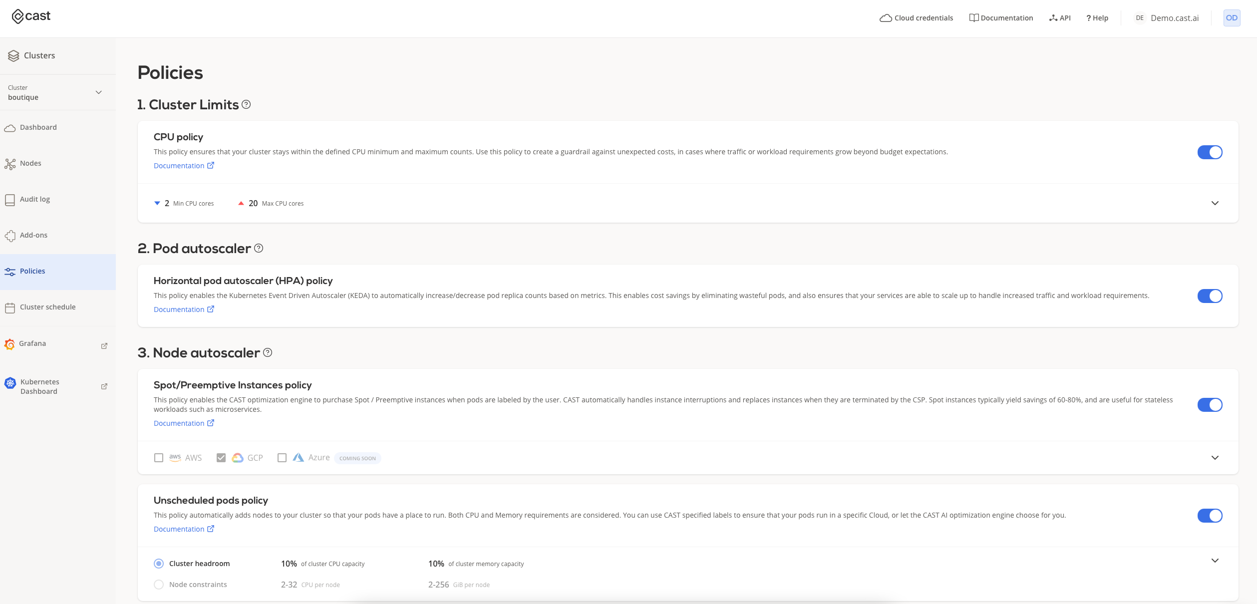Disable the CPU policy toggle
The image size is (1257, 604).
tap(1210, 152)
